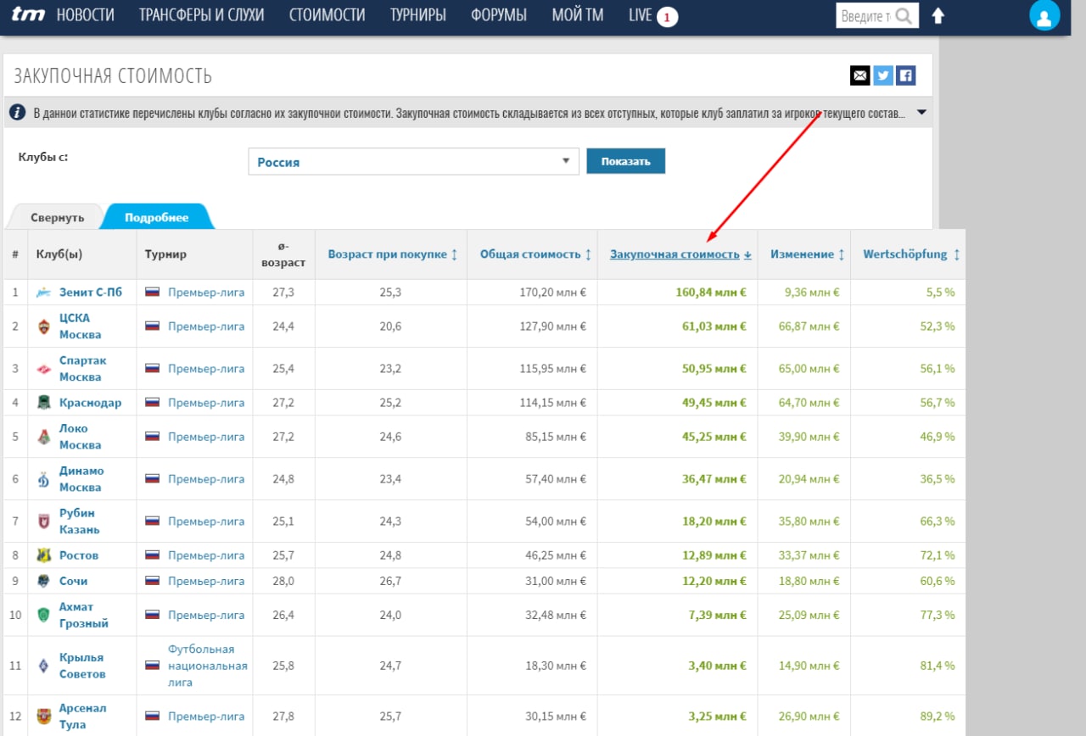
Task: Click the Клуб(ы) column header
Action: coord(59,254)
